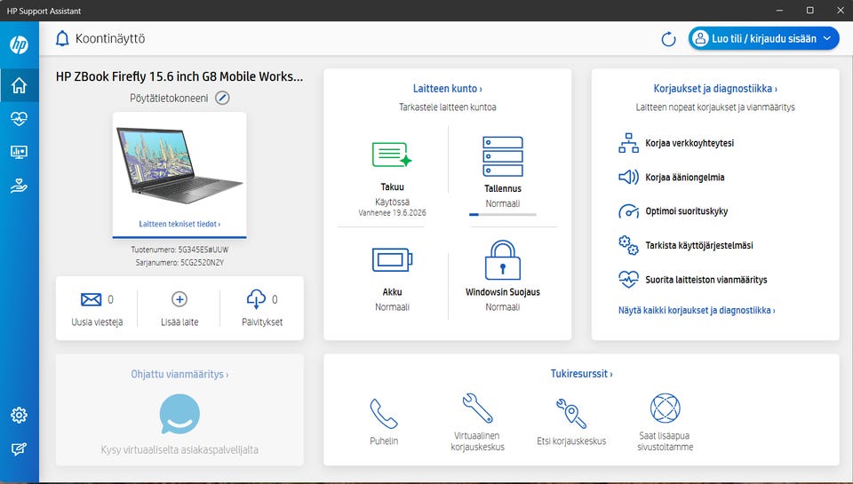Open the Puhelin phone icon

pyautogui.click(x=384, y=414)
